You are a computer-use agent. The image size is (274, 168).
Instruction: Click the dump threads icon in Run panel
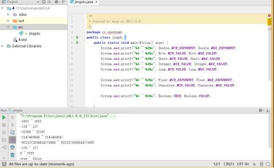pos(4,140)
